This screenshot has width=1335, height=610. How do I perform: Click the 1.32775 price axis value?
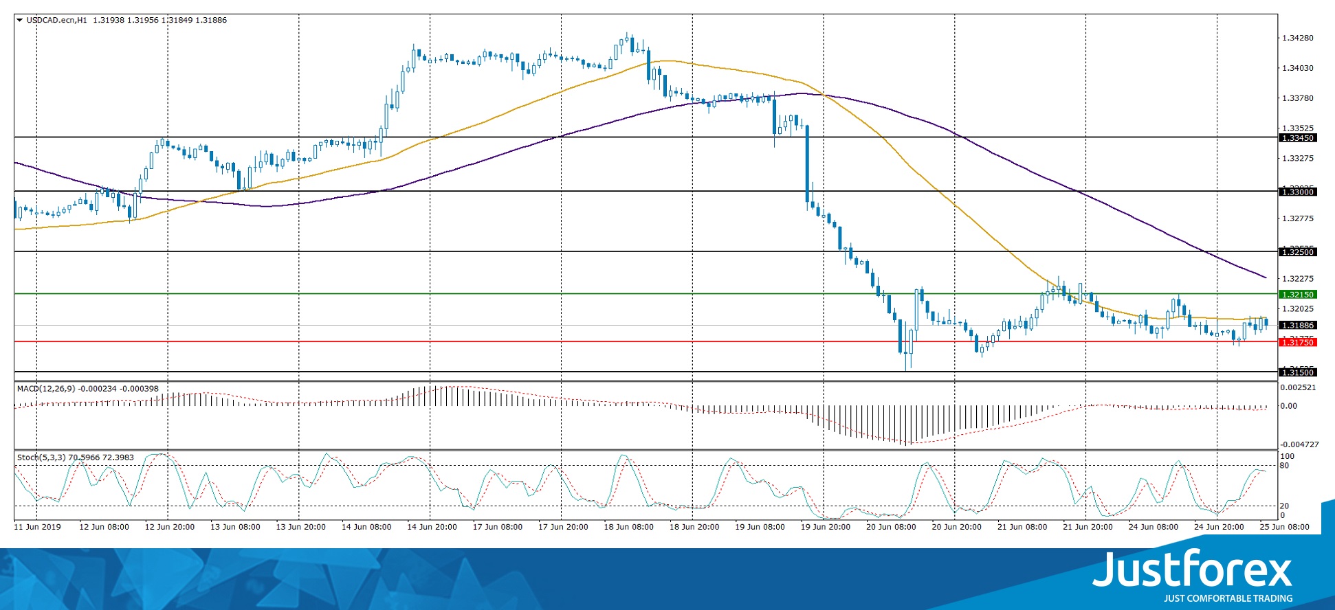pyautogui.click(x=1298, y=218)
